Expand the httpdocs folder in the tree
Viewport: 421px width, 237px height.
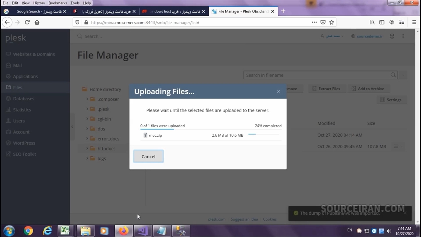point(87,148)
